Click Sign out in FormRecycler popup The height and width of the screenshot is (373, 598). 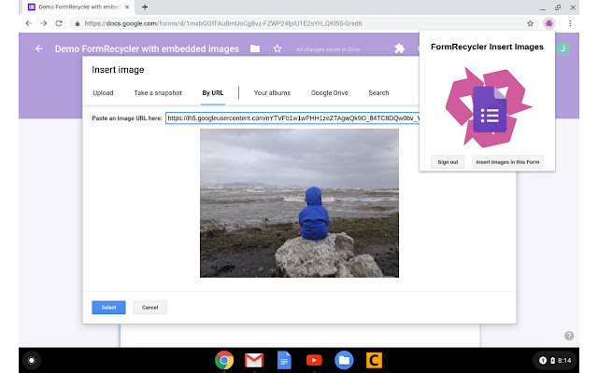[x=448, y=162]
